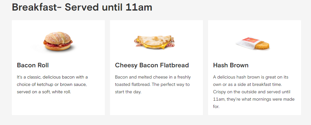
Task: Select the Cheesy Bacon Flatbread description text
Action: coord(153,85)
